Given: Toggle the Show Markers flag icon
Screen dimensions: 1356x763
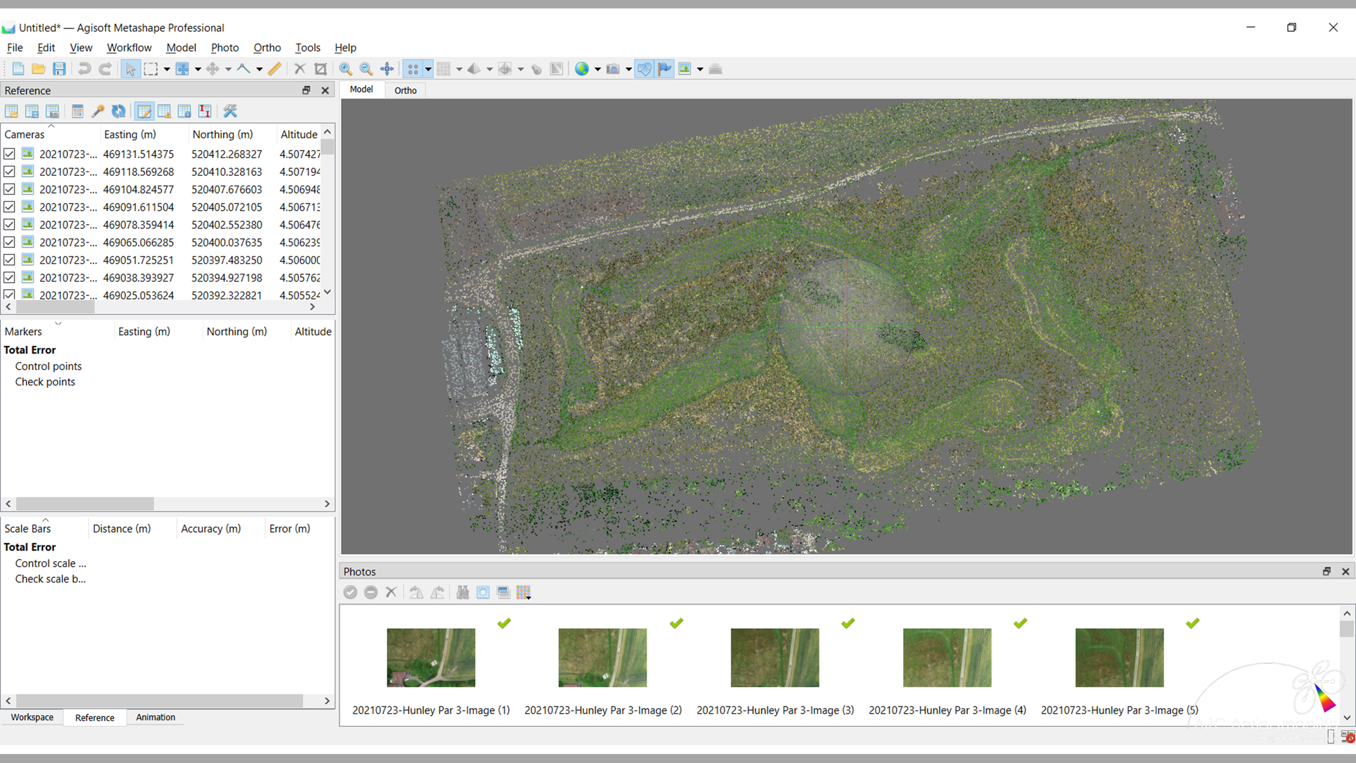Looking at the screenshot, I should coord(664,69).
